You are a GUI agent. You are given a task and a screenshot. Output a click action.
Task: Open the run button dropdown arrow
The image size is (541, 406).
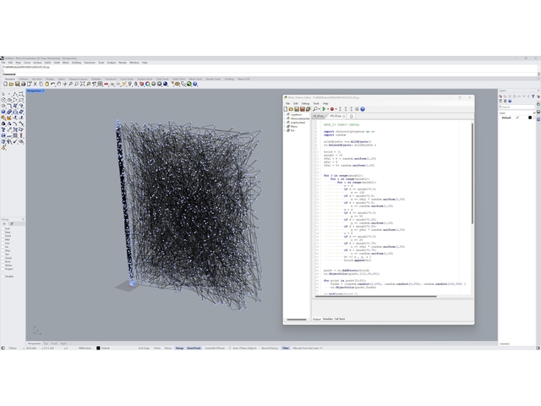[x=328, y=109]
